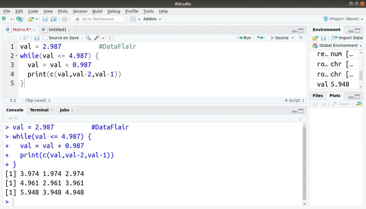Image resolution: width=366 pixels, height=209 pixels.
Task: Expand the recent files dropdown arrow
Action: [37, 19]
